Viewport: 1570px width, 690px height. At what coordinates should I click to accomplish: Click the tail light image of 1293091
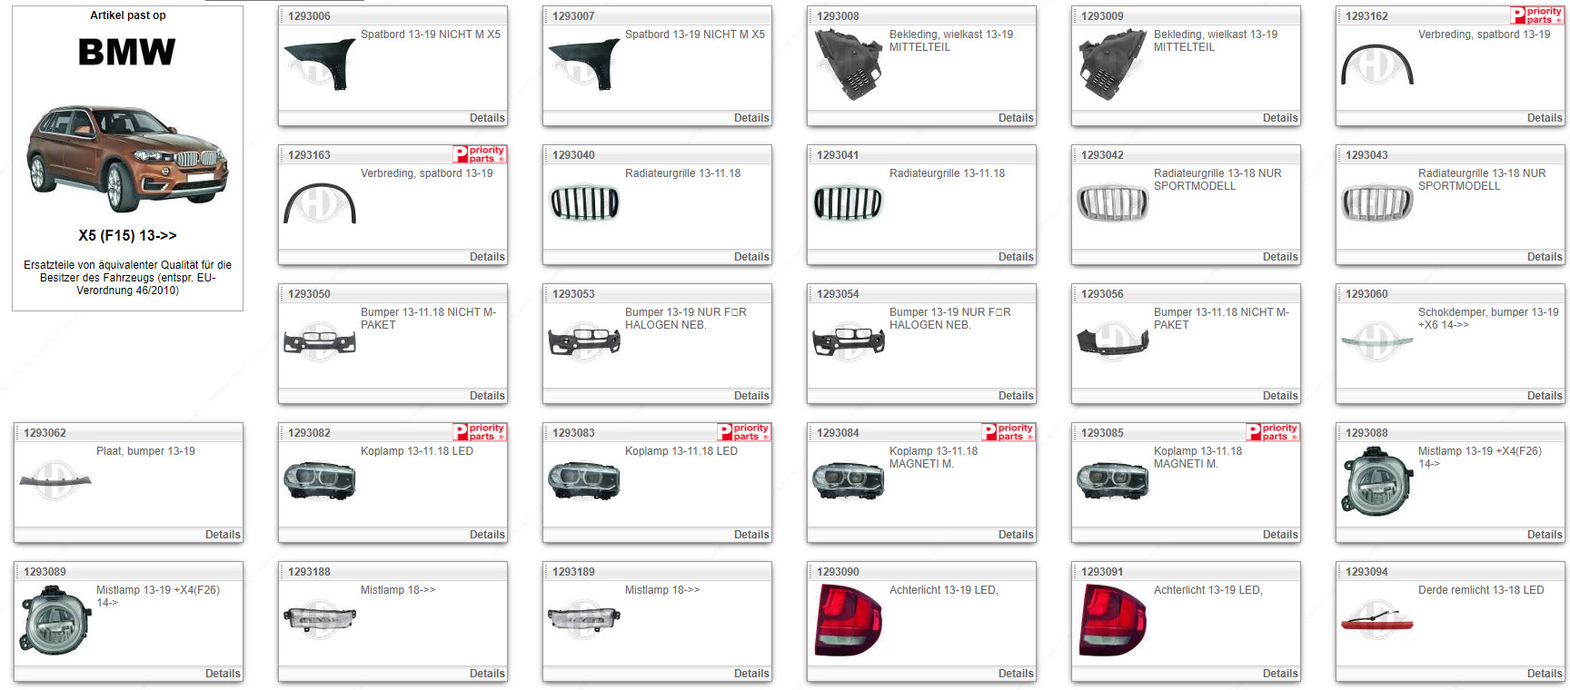(1115, 620)
